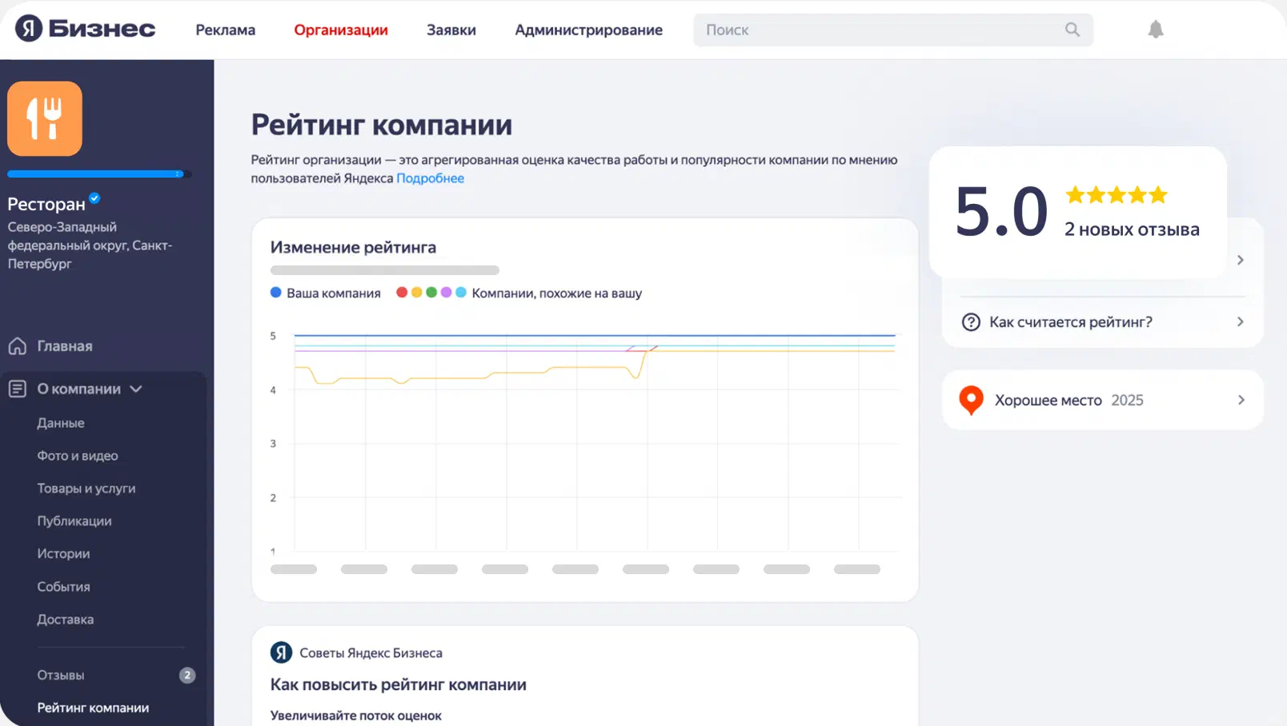
Task: Go to Главная in sidebar
Action: 65,346
